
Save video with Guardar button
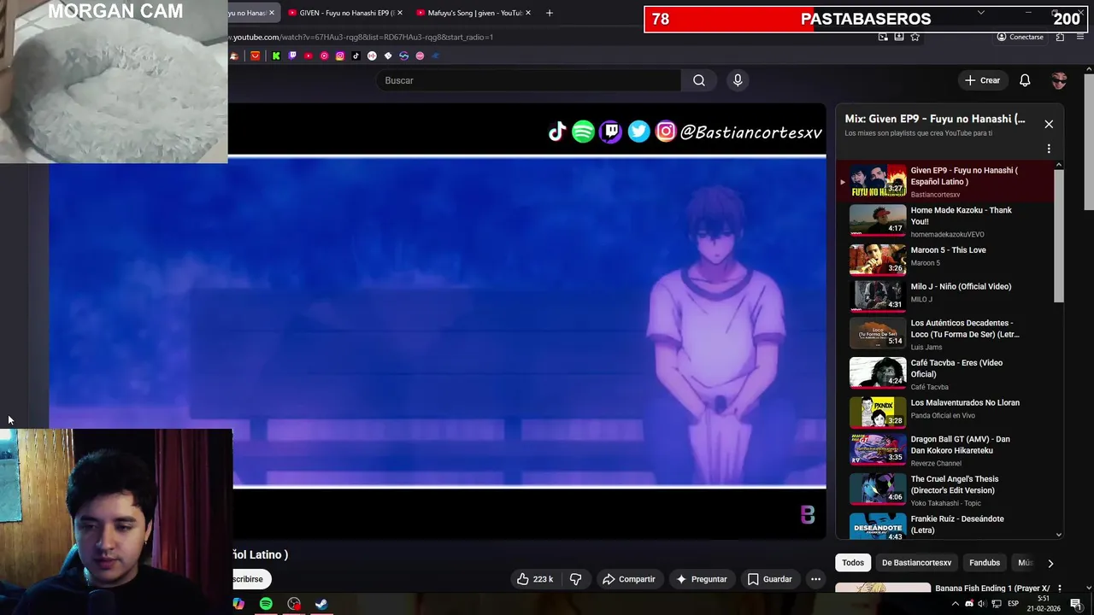click(769, 579)
